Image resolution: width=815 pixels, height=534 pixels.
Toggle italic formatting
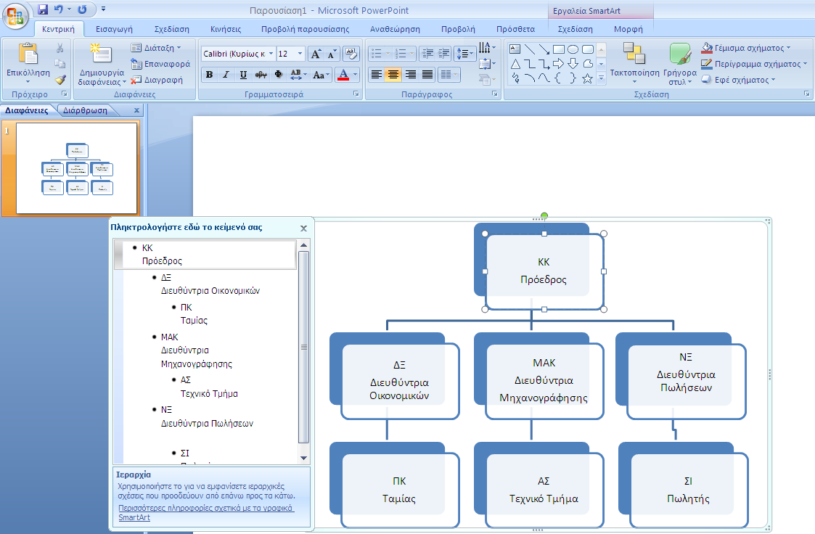[226, 75]
